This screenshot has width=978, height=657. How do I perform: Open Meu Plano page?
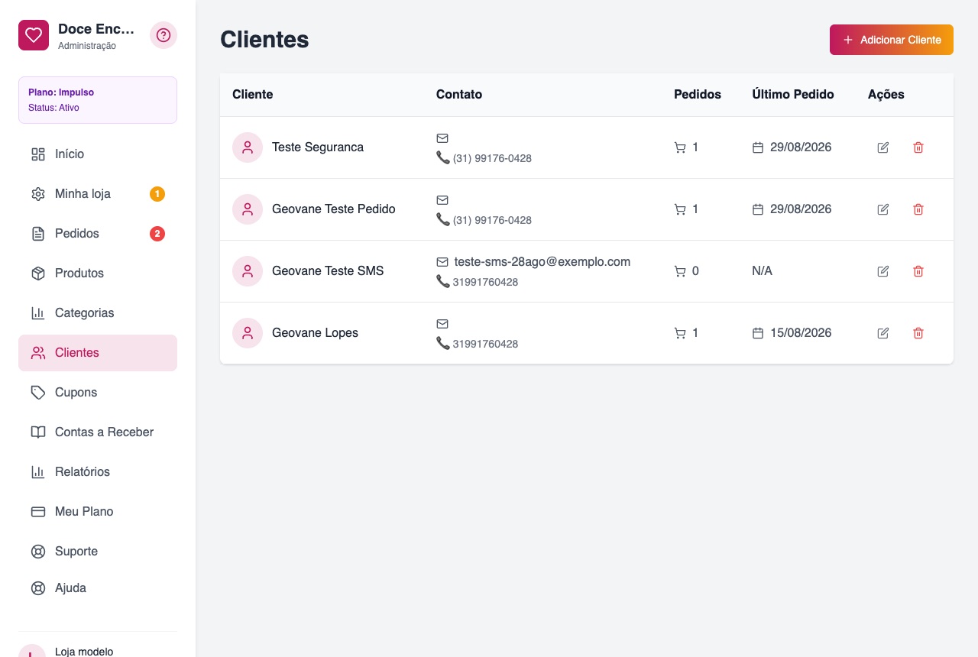pyautogui.click(x=98, y=512)
